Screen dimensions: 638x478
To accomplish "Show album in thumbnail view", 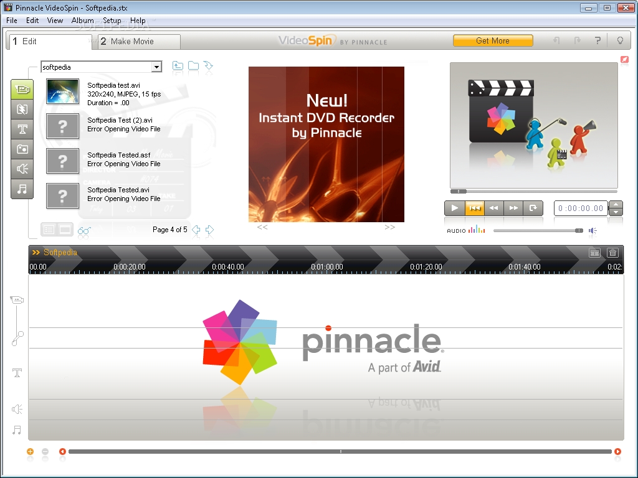I will (65, 230).
